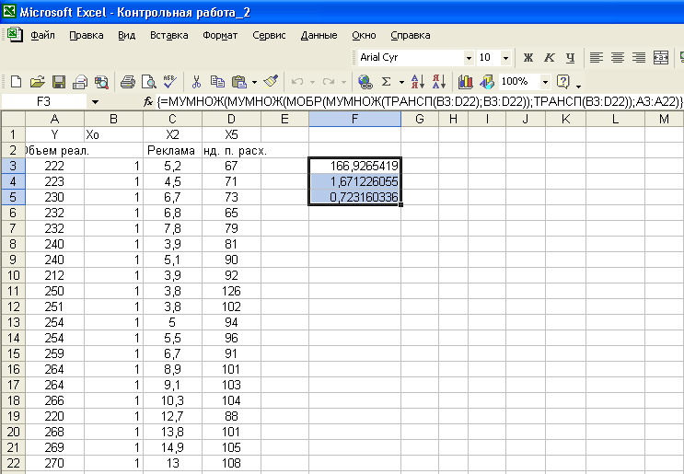Open the Вид menu
Viewport: 684px width, 474px height.
tap(126, 35)
